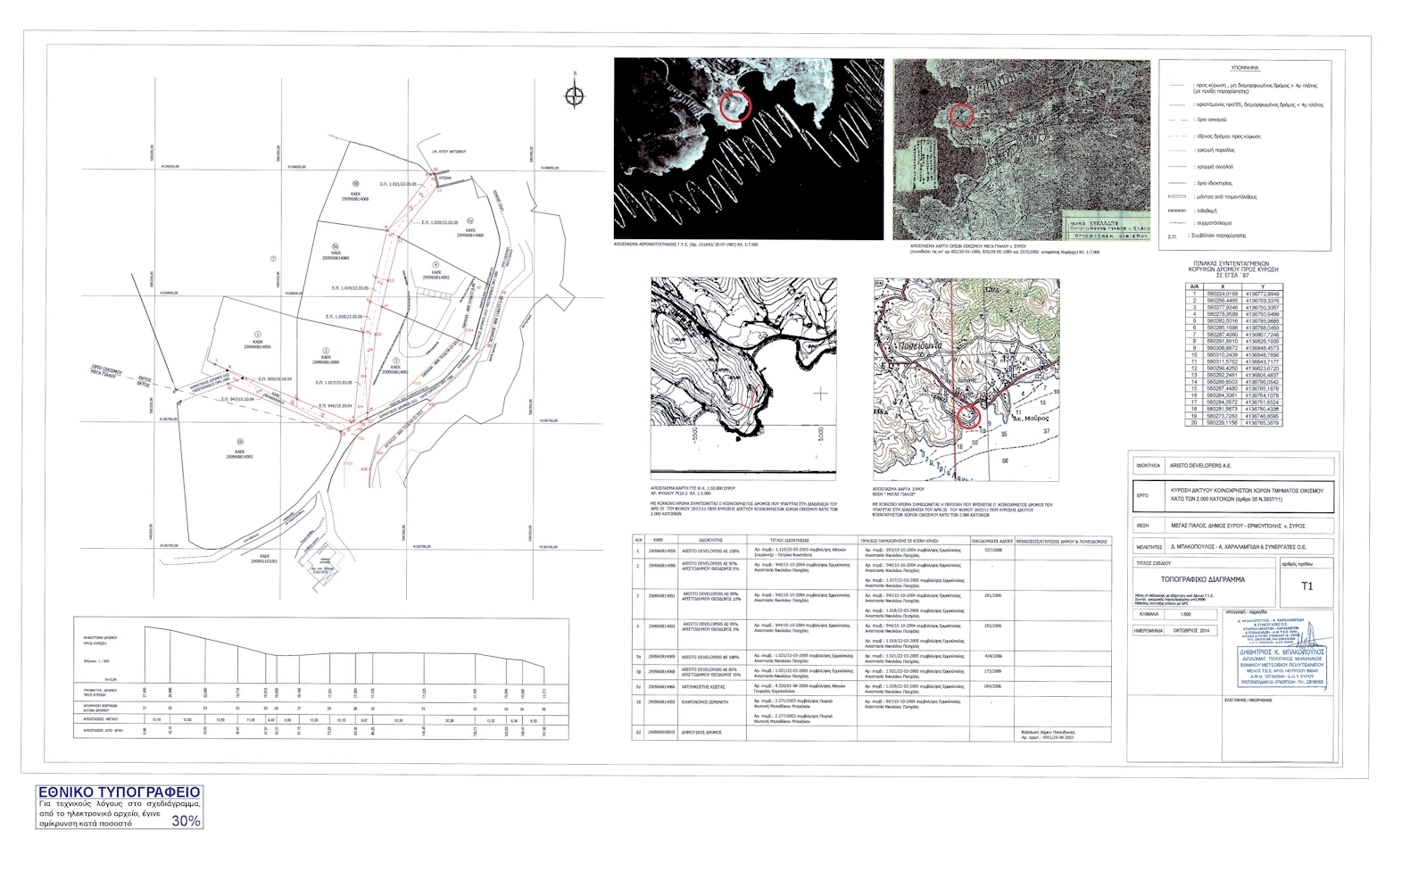Select the ΥΠΟΜΝΗΜΑ legend heading
Viewport: 1402px width, 871px height.
point(1244,67)
